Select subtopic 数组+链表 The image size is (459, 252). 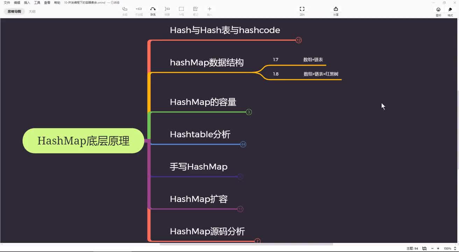pyautogui.click(x=313, y=60)
